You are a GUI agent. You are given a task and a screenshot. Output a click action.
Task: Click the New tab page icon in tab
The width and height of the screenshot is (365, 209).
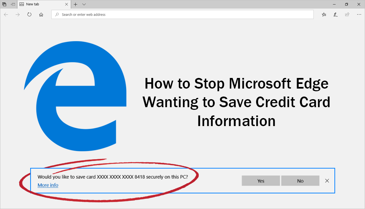pyautogui.click(x=22, y=4)
